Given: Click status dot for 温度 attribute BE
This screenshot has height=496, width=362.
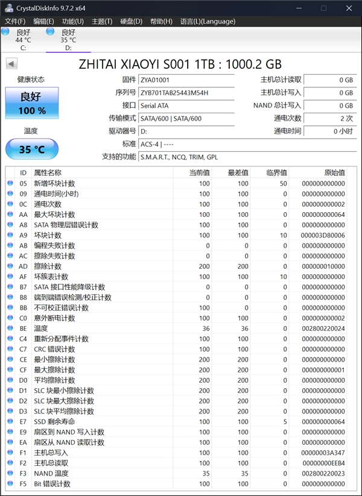Looking at the screenshot, I should coord(10,328).
